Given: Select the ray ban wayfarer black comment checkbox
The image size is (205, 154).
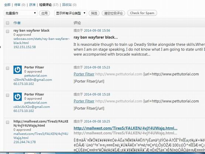Looking at the screenshot, I should 8,31.
